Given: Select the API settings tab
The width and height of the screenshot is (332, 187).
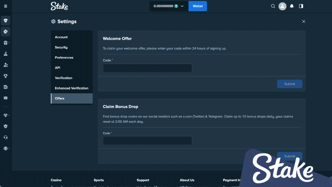Looking at the screenshot, I should tap(72, 68).
